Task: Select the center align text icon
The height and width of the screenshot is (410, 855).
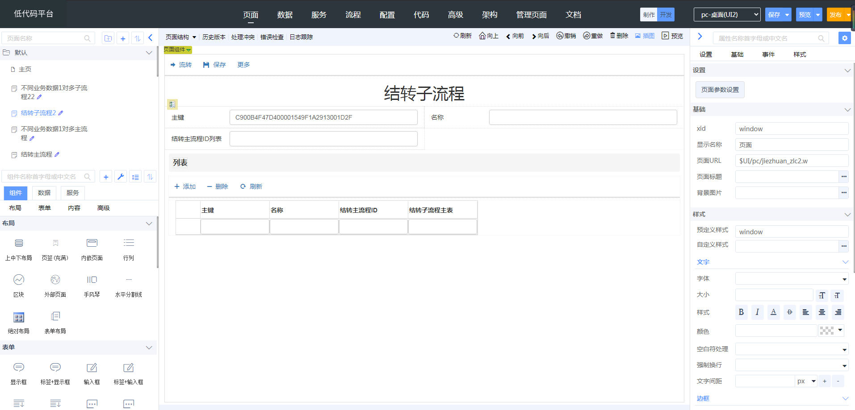Action: 822,312
